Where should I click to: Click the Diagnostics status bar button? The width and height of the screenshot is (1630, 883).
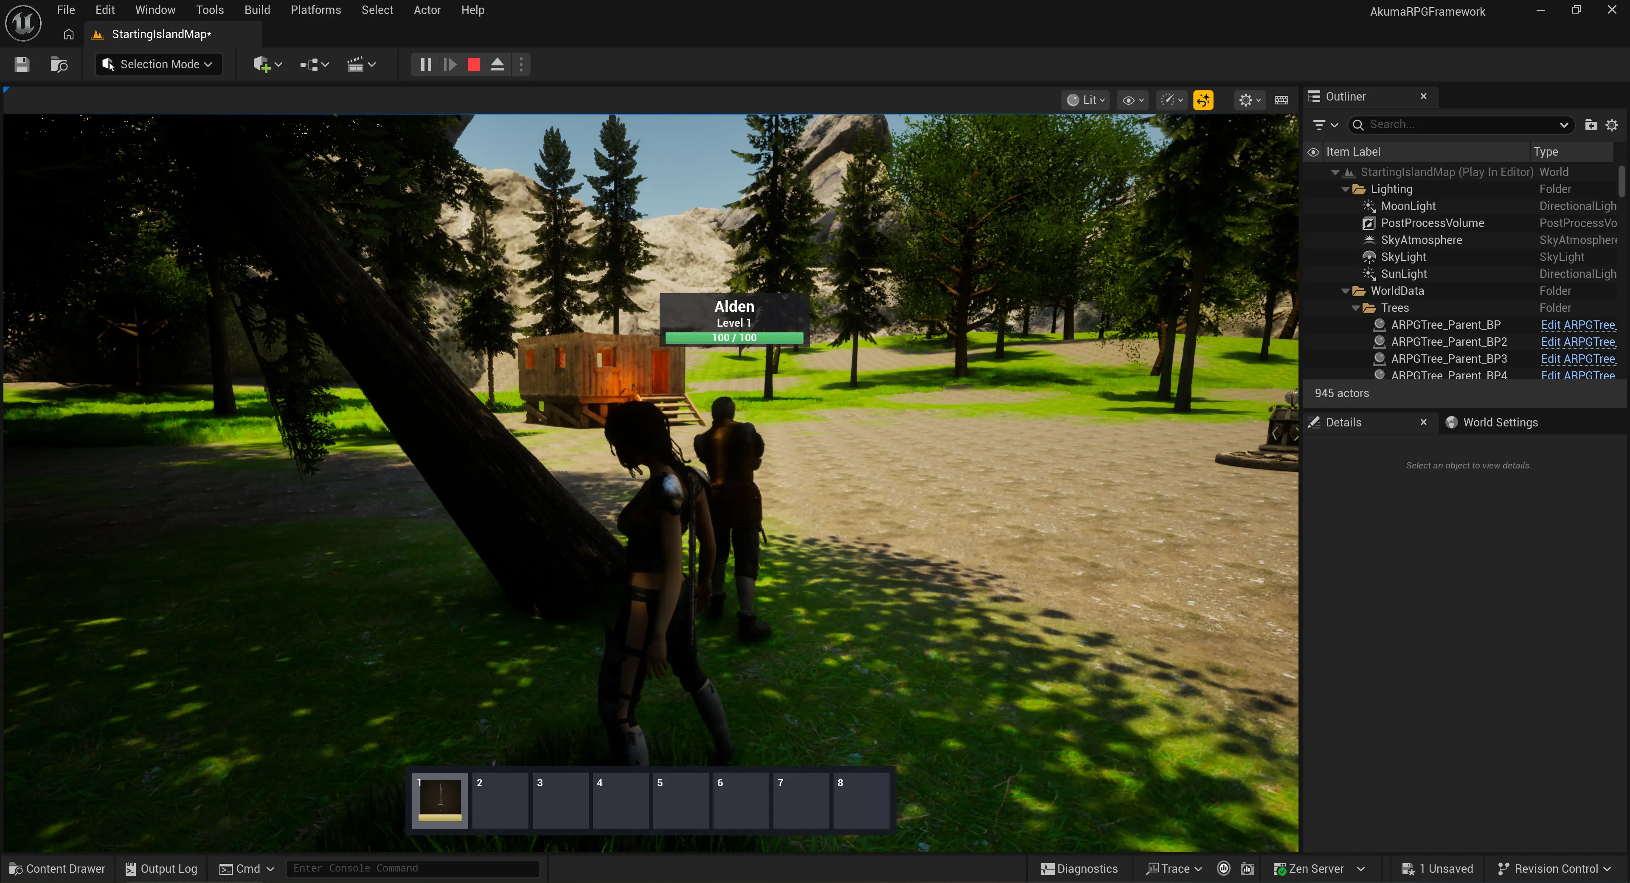(1079, 869)
